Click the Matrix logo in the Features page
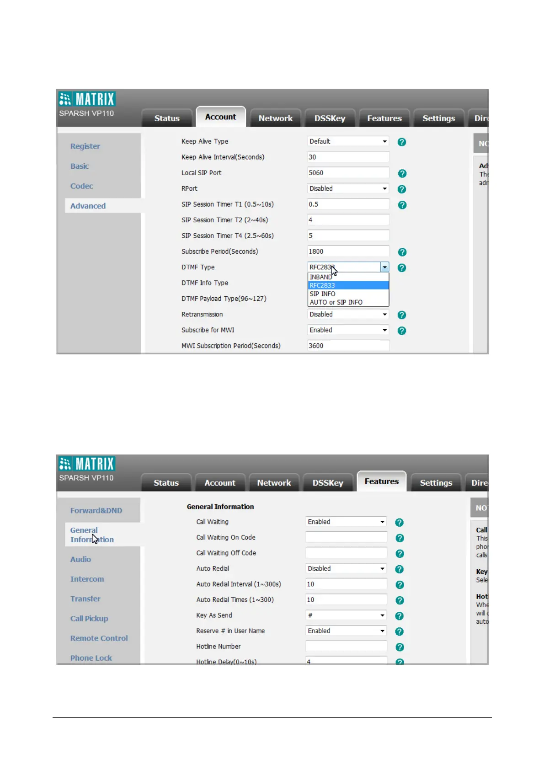The height and width of the screenshot is (770, 544). click(87, 464)
